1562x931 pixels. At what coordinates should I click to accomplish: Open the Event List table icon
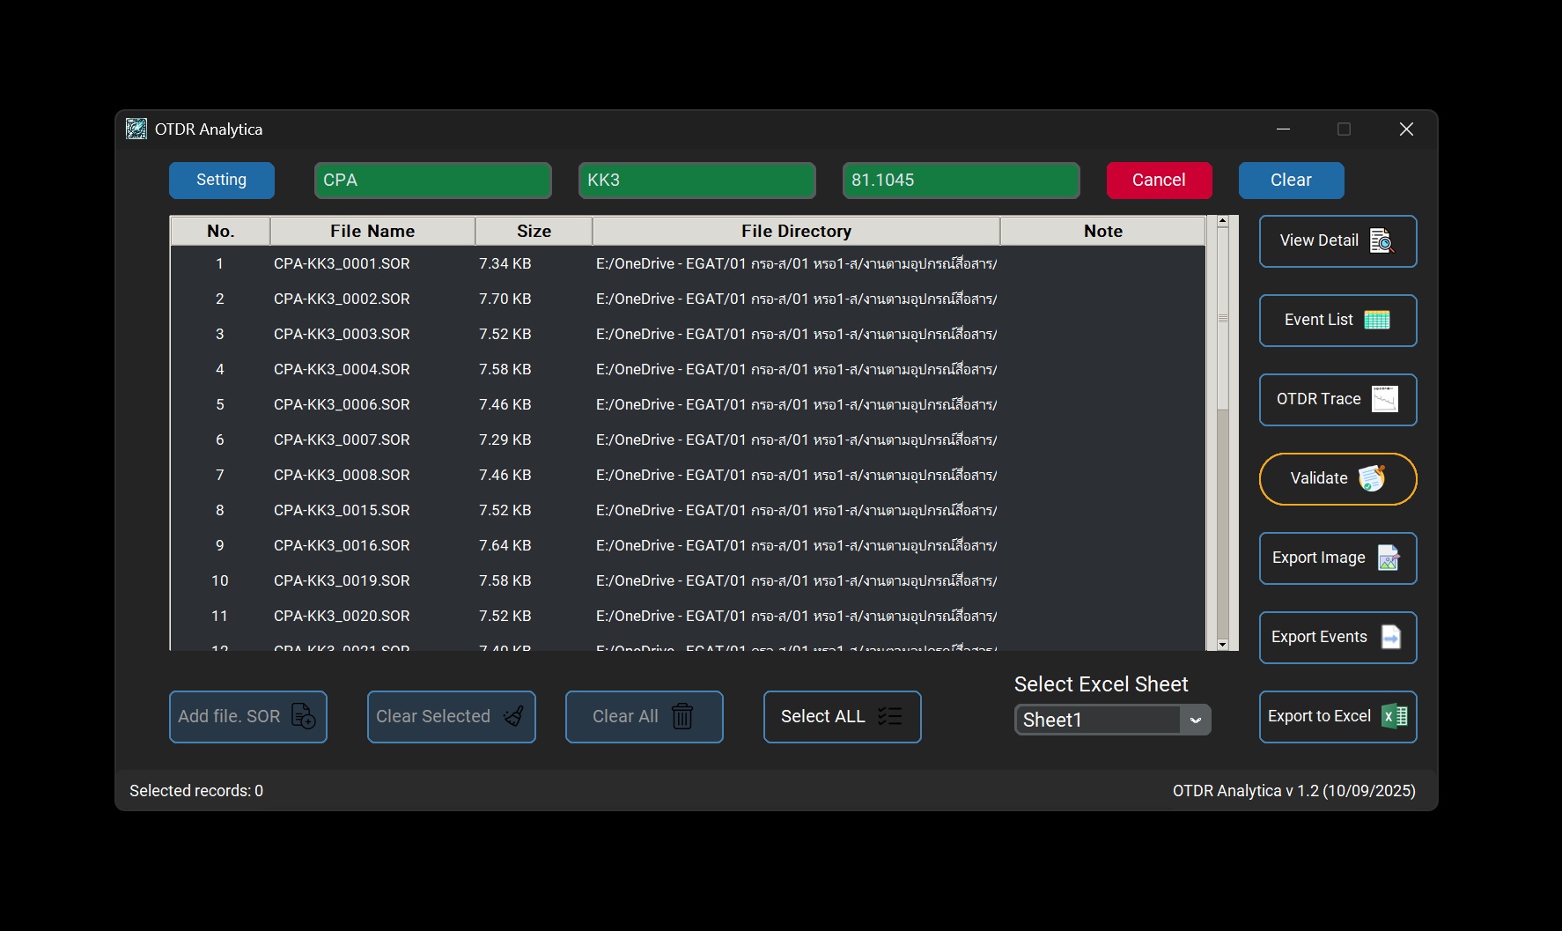tap(1376, 320)
